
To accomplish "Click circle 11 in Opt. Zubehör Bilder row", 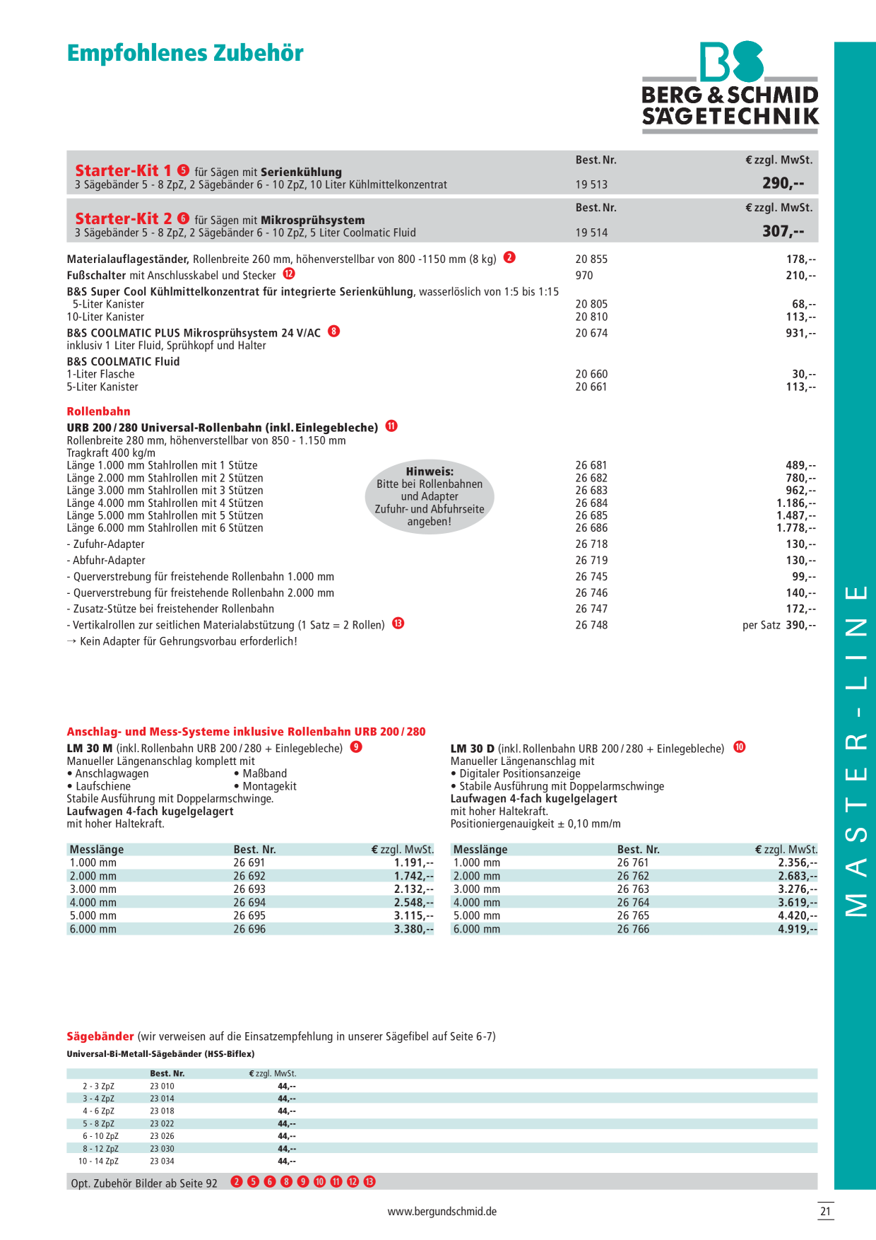I will coord(336,1181).
